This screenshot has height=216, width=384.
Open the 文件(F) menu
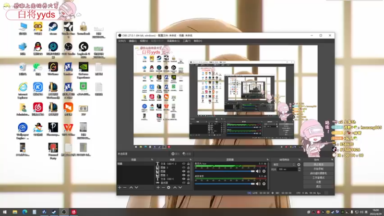point(122,41)
